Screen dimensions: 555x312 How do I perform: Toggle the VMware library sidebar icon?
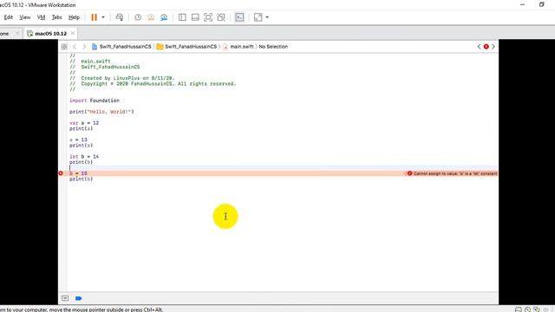tap(182, 17)
